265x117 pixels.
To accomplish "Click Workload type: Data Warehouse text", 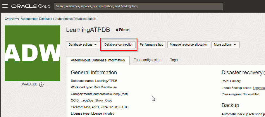I will coord(94,87).
